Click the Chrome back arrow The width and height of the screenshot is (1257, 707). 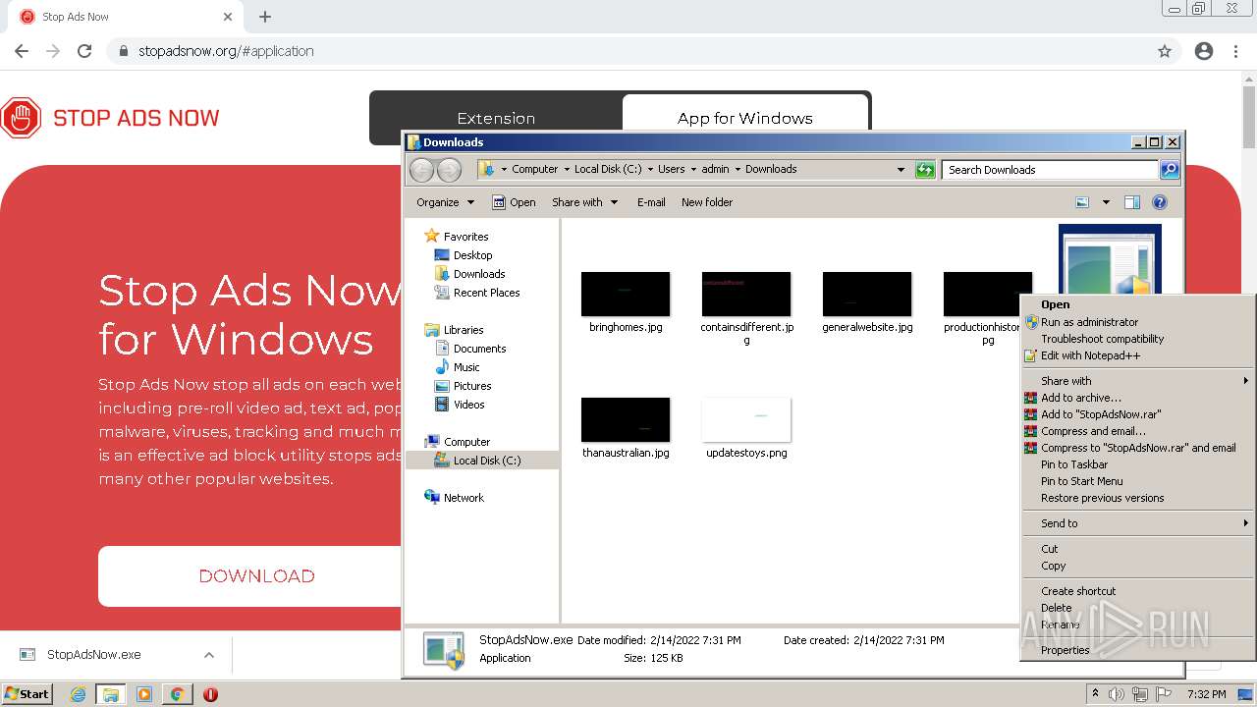pos(22,51)
